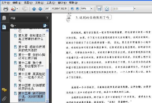Toggle single full page view mode
Image resolution: width=152 pixels, height=103 pixels.
107,9
